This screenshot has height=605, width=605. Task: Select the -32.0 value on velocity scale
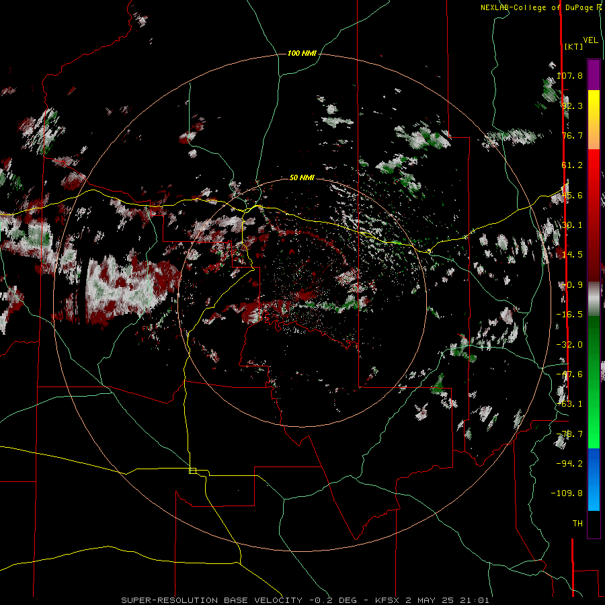coord(569,345)
